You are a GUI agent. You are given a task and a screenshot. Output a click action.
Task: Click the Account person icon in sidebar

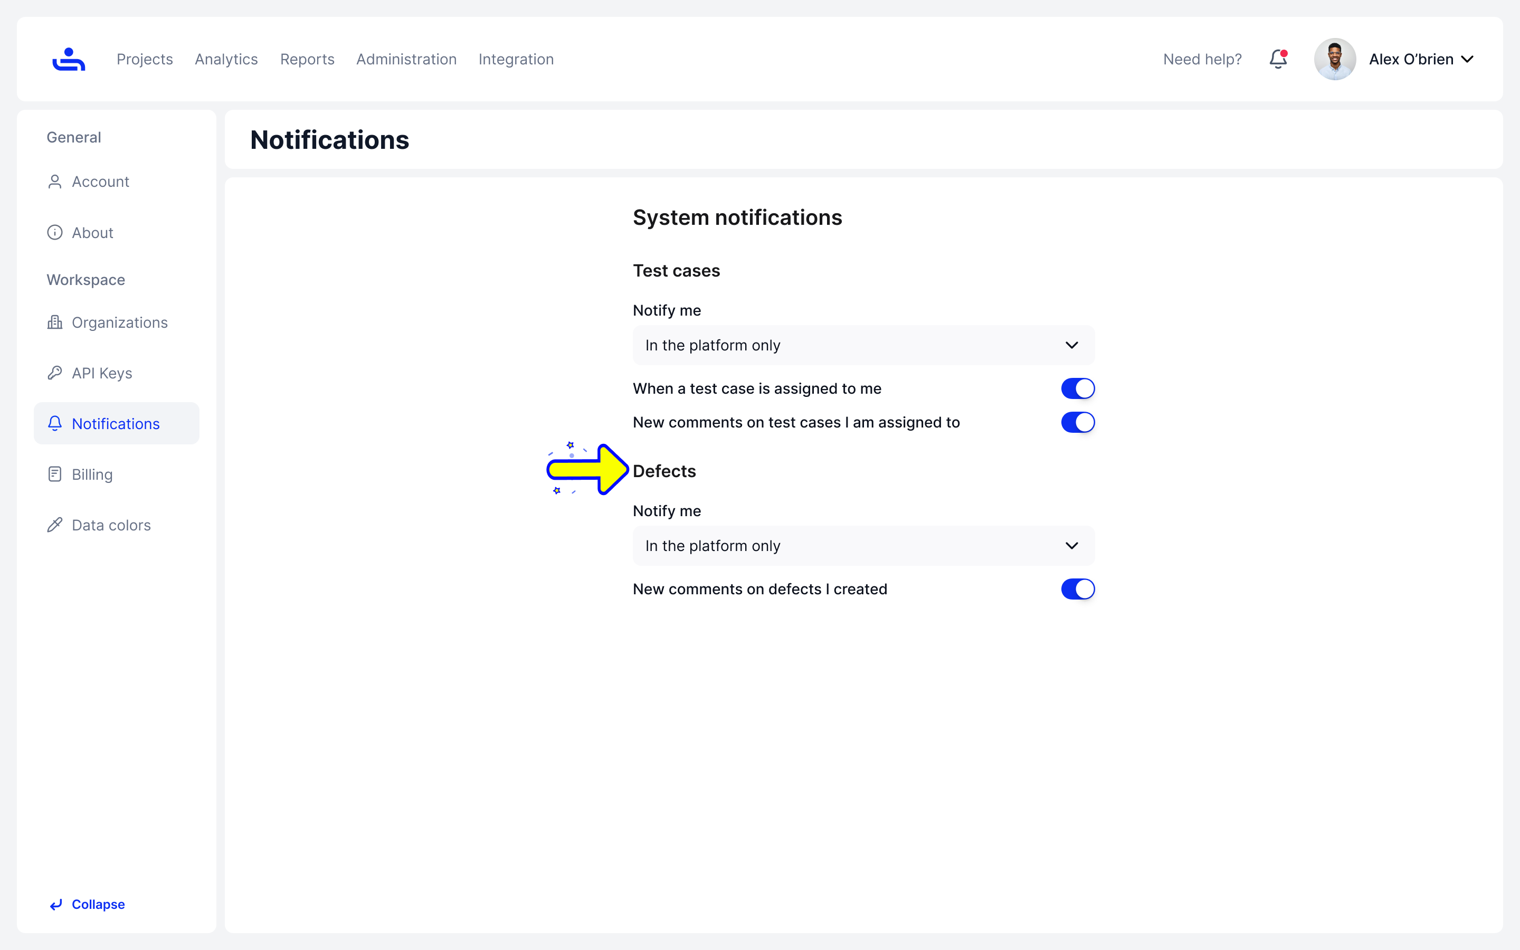click(55, 182)
